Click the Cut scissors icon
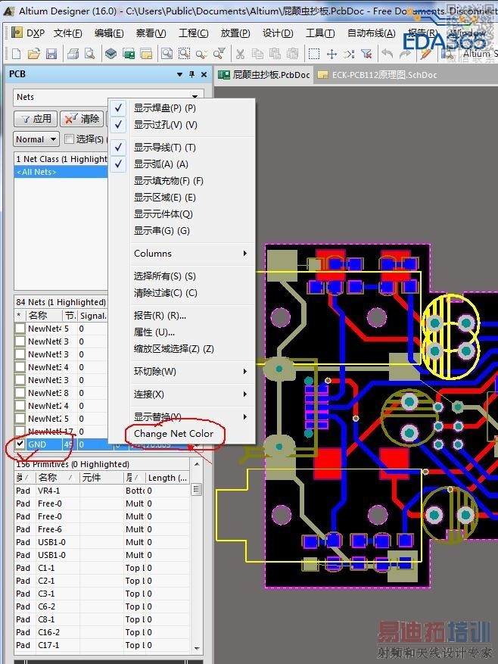 [x=240, y=54]
